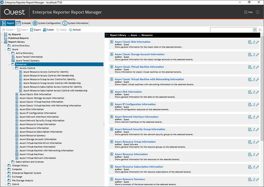Expand the Change History folder
264x187 pixels.
pyautogui.click(x=6, y=166)
